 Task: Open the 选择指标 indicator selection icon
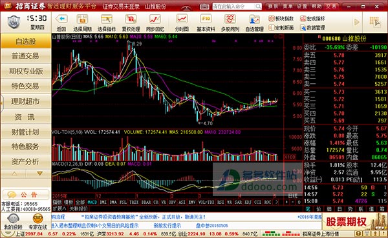point(107,19)
